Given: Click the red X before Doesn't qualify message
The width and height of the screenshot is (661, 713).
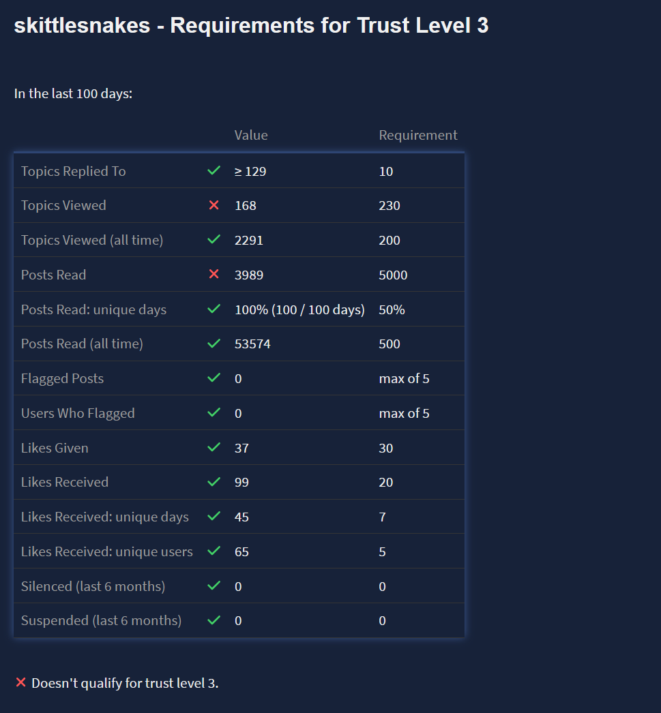Looking at the screenshot, I should [x=21, y=682].
